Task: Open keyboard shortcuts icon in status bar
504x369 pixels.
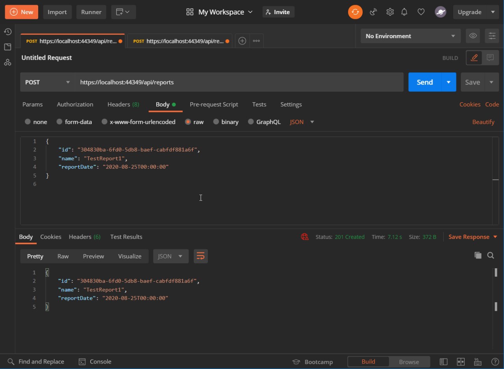Action: [x=478, y=362]
